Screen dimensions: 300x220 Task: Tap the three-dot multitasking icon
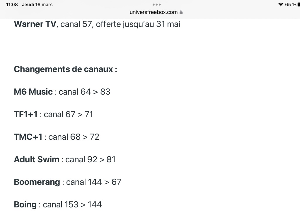(x=156, y=5)
